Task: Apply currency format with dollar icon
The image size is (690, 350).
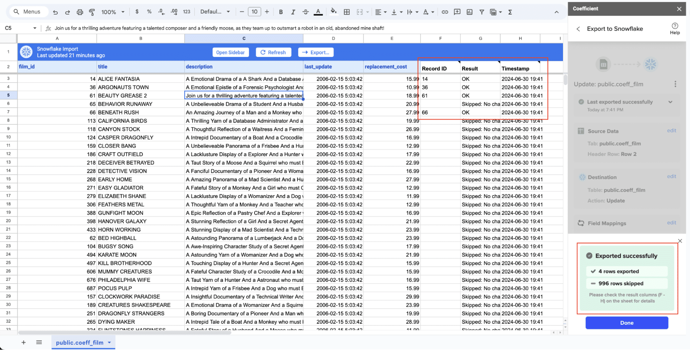Action: pyautogui.click(x=137, y=12)
